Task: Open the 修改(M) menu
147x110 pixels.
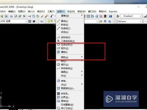Action: tap(81, 11)
